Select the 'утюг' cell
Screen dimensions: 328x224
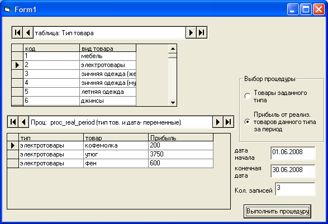tap(116, 154)
